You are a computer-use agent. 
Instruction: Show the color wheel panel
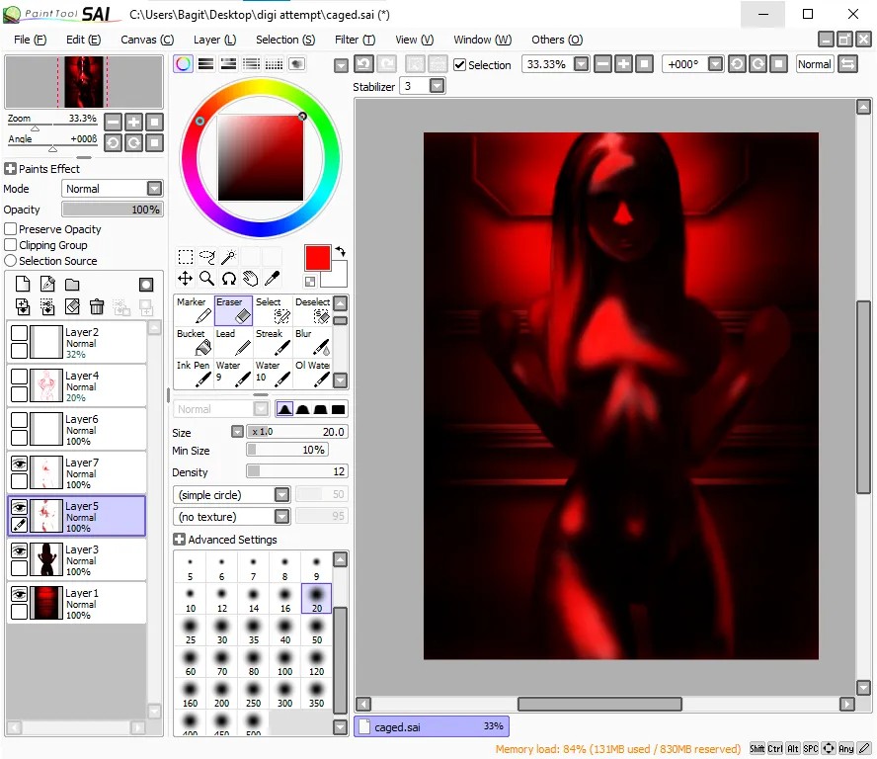coord(183,64)
